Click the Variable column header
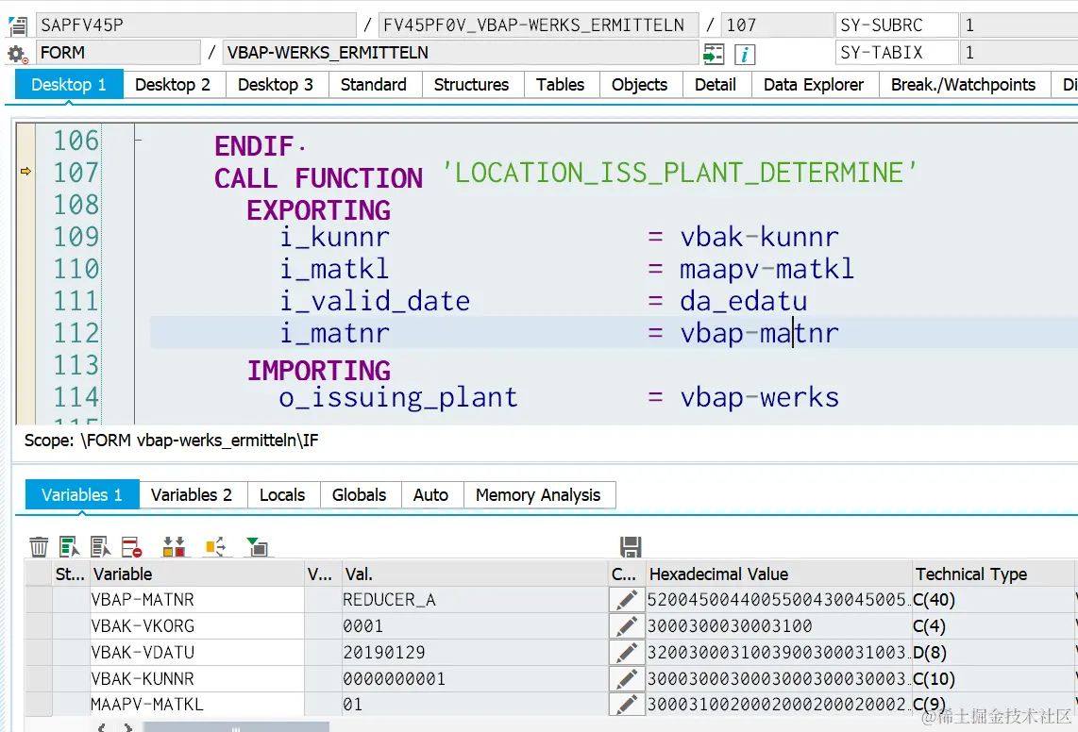 tap(197, 574)
